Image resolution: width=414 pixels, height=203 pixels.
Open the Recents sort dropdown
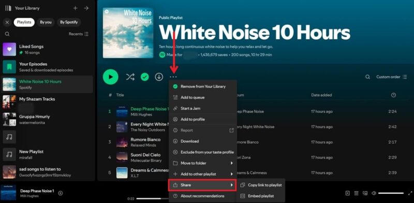tap(79, 34)
